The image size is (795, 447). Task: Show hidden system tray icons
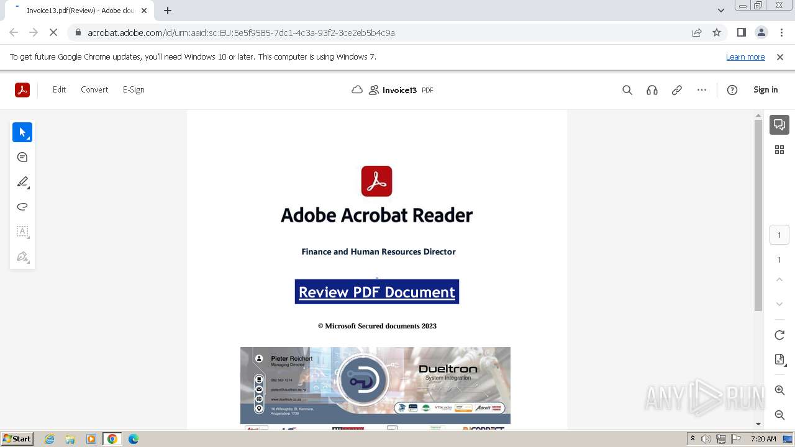(x=693, y=439)
